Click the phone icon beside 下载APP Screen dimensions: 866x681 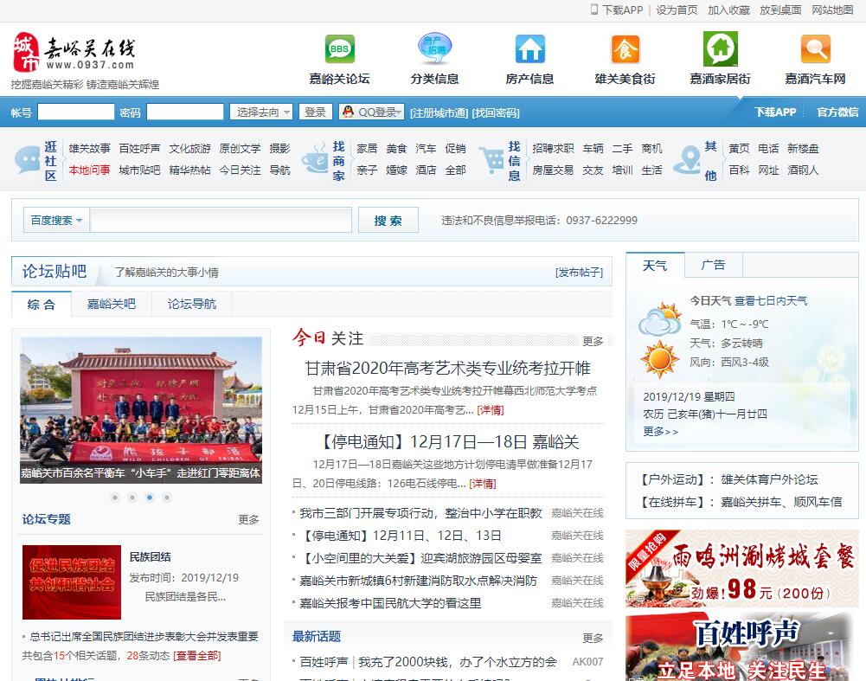pyautogui.click(x=594, y=10)
